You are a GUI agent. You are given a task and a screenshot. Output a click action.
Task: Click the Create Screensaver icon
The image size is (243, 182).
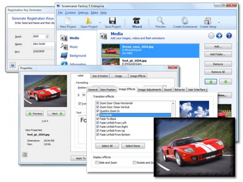185,20
